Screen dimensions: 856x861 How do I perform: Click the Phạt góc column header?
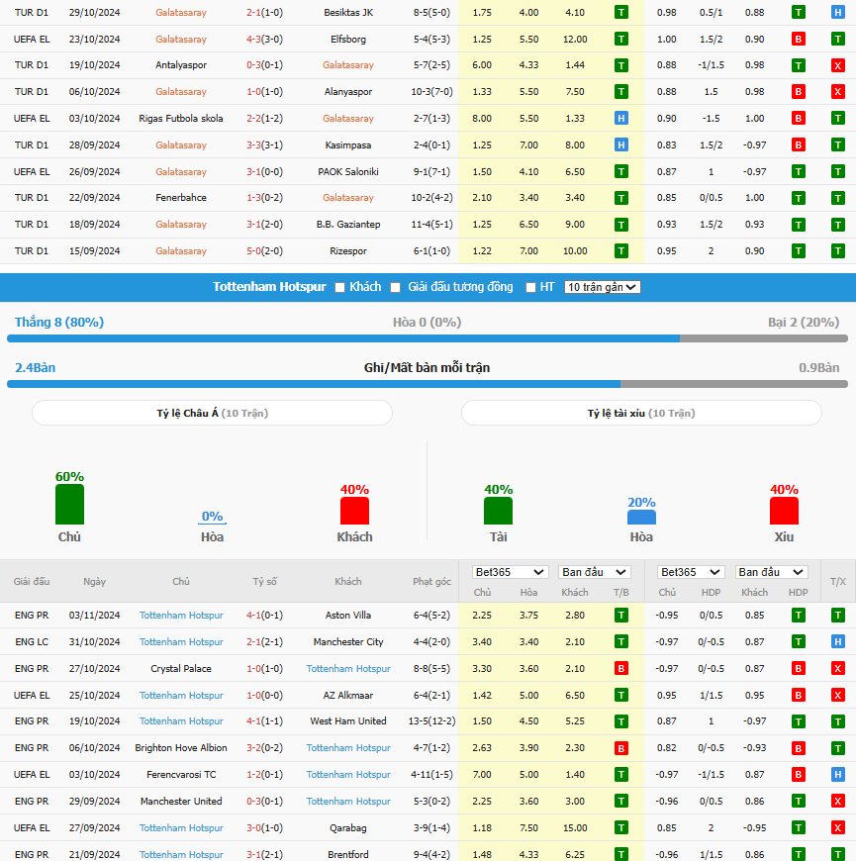(432, 582)
